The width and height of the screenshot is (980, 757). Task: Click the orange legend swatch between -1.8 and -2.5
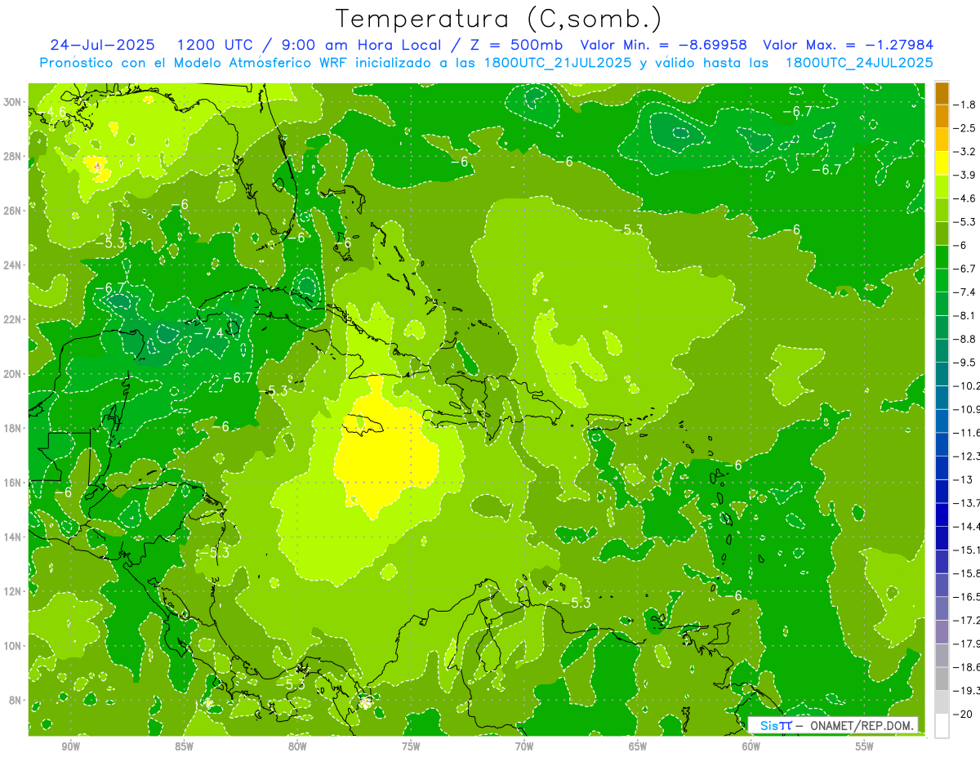(942, 117)
